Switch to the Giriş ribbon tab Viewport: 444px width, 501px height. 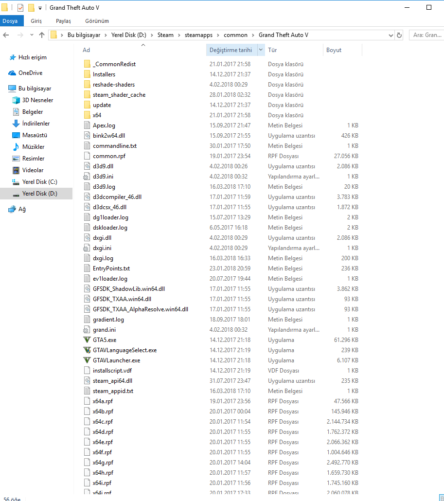[36, 21]
